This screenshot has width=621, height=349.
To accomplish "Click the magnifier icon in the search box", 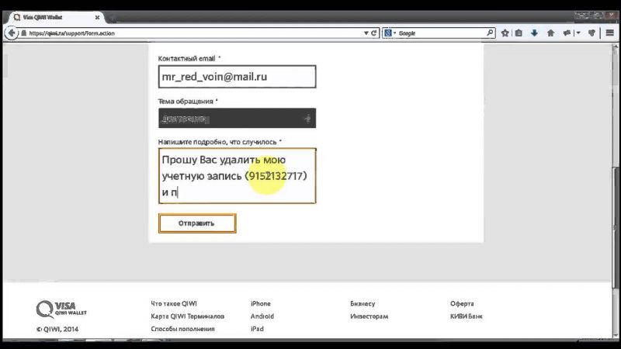I will pyautogui.click(x=490, y=33).
